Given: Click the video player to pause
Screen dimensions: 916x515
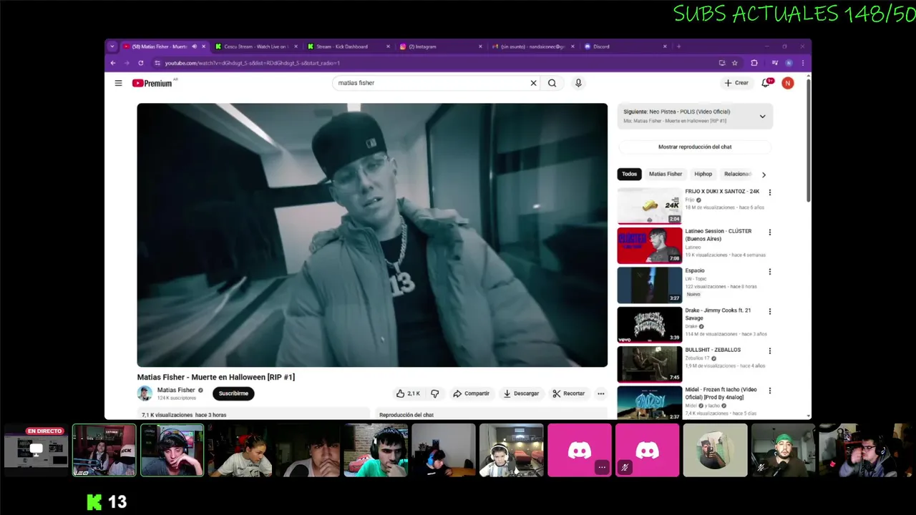Looking at the screenshot, I should click(x=372, y=235).
